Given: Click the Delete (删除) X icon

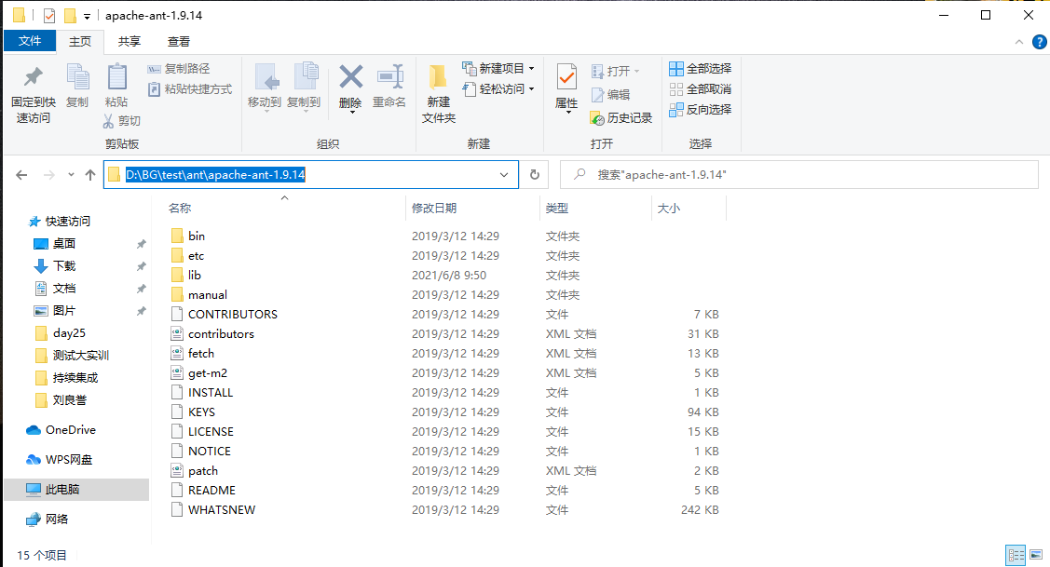Looking at the screenshot, I should coord(351,77).
